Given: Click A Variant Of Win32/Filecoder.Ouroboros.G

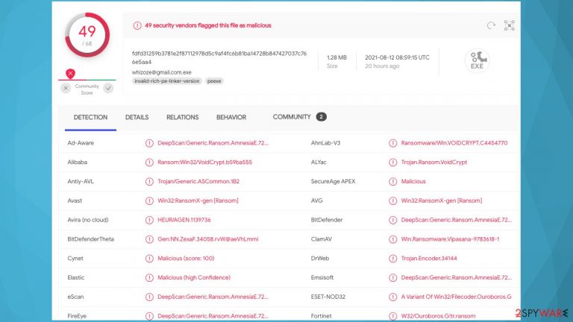Looking at the screenshot, I should click(456, 297).
